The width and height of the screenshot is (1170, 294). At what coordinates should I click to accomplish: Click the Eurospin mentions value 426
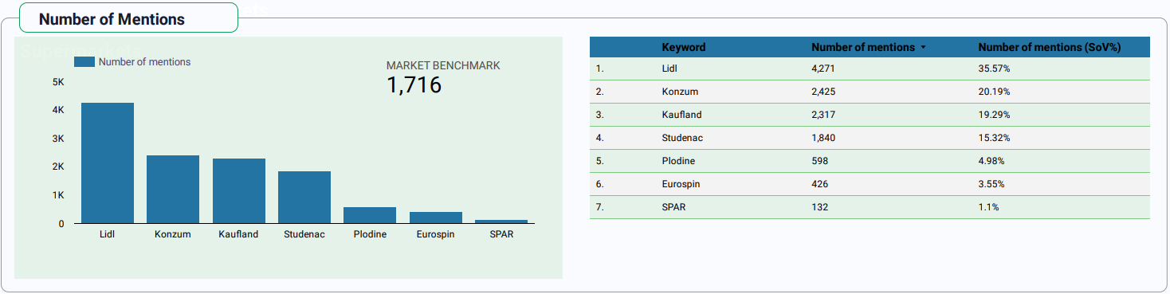click(x=819, y=184)
